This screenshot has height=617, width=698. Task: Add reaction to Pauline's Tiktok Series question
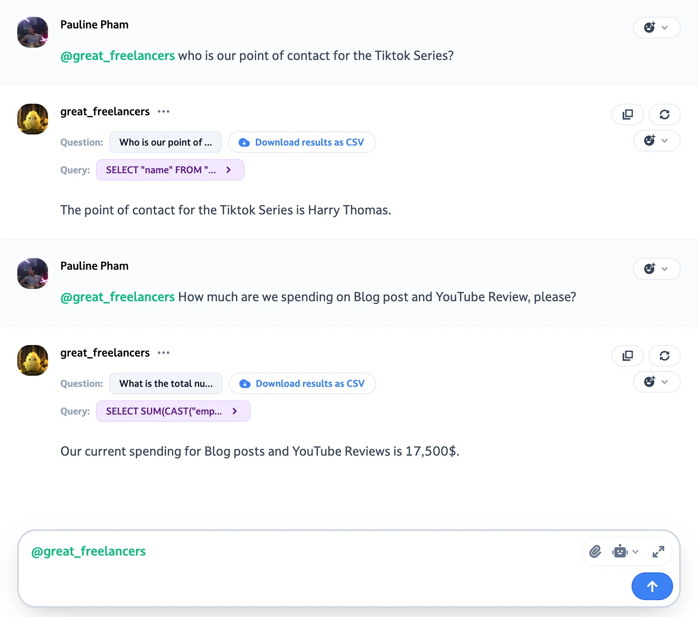(657, 28)
